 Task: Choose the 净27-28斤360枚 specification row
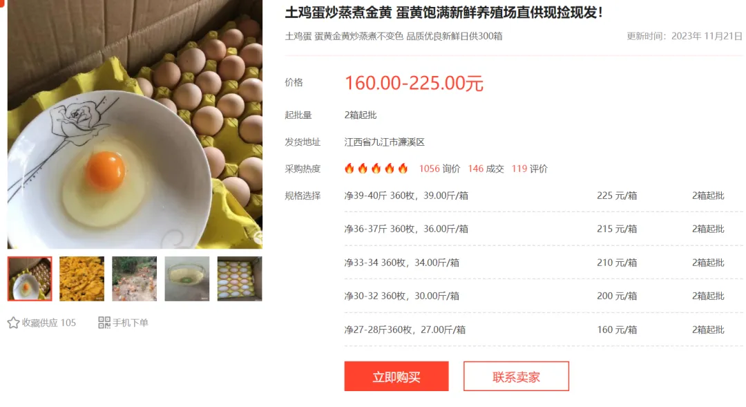(544, 330)
